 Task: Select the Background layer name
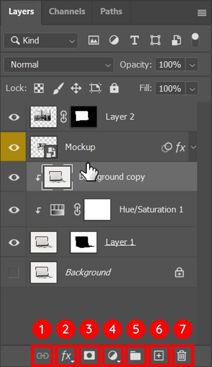pyautogui.click(x=88, y=272)
